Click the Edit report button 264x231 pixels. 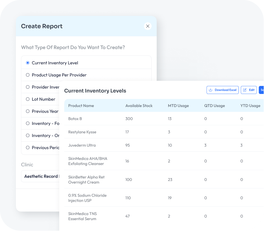tap(248, 90)
